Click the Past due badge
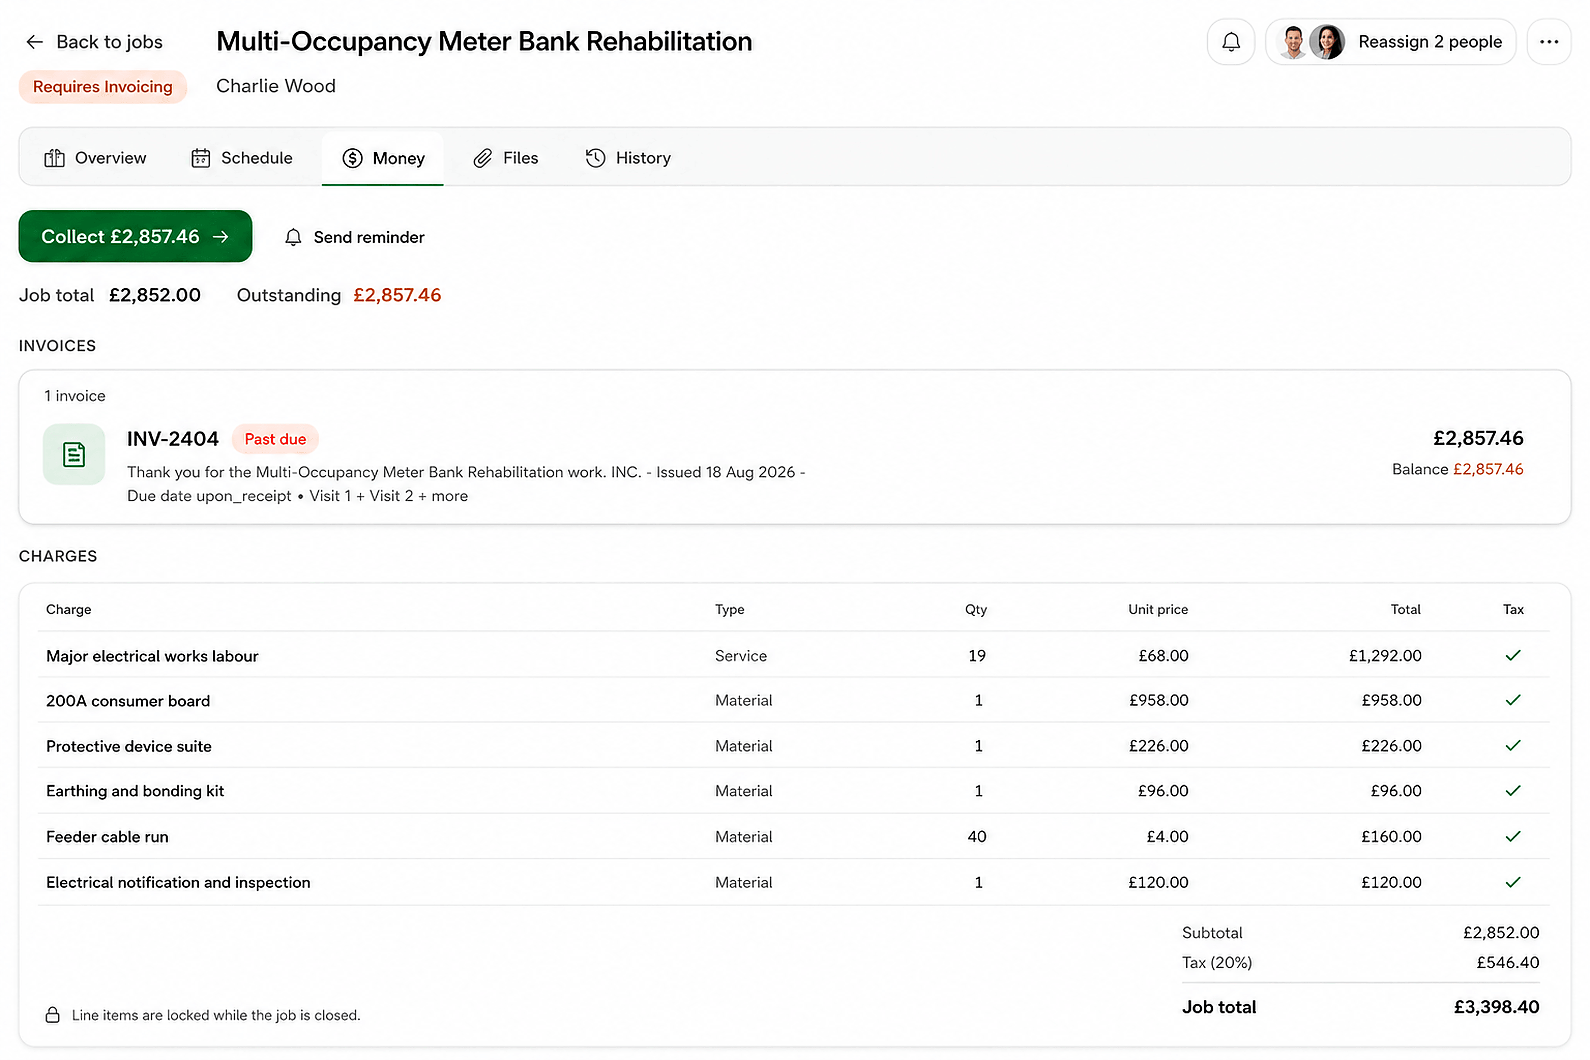The width and height of the screenshot is (1590, 1060). point(275,439)
